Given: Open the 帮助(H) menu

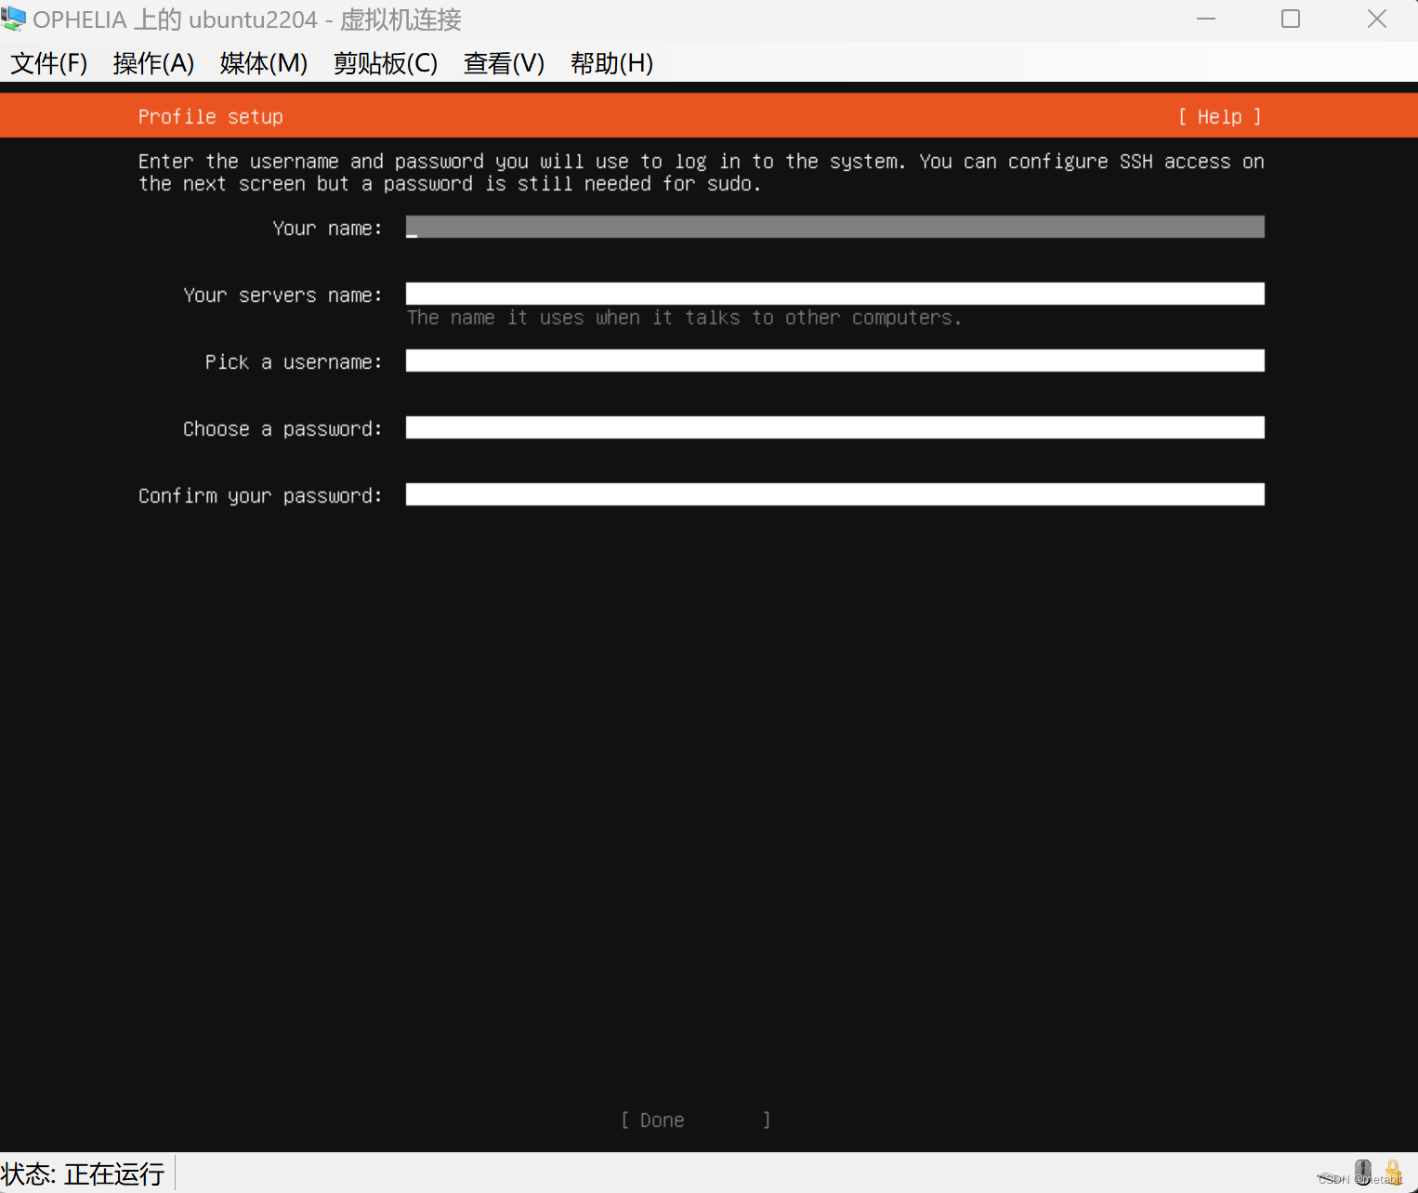Looking at the screenshot, I should (x=611, y=63).
